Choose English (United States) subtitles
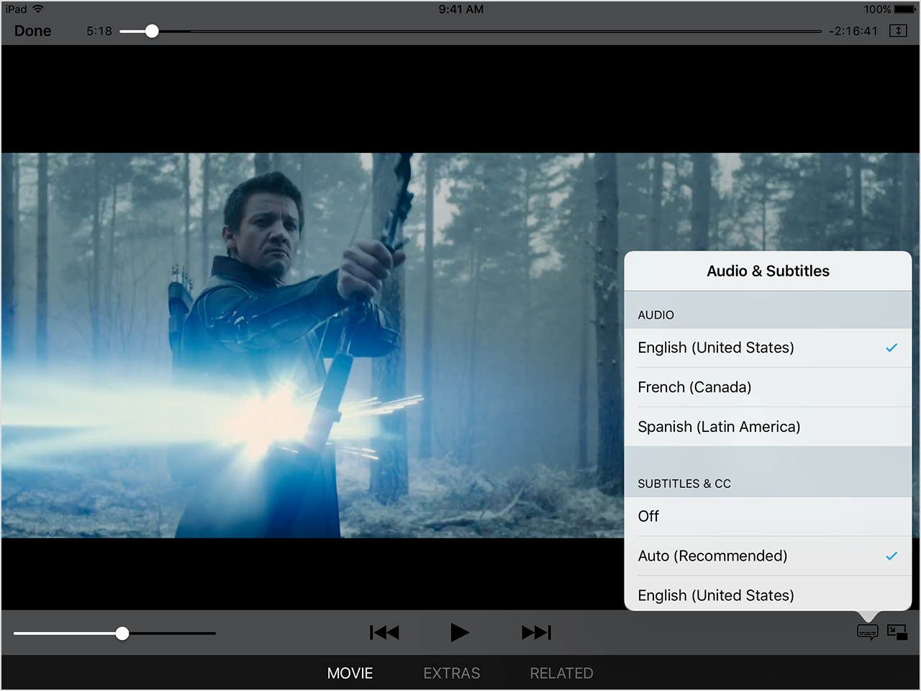This screenshot has width=921, height=691. point(768,594)
